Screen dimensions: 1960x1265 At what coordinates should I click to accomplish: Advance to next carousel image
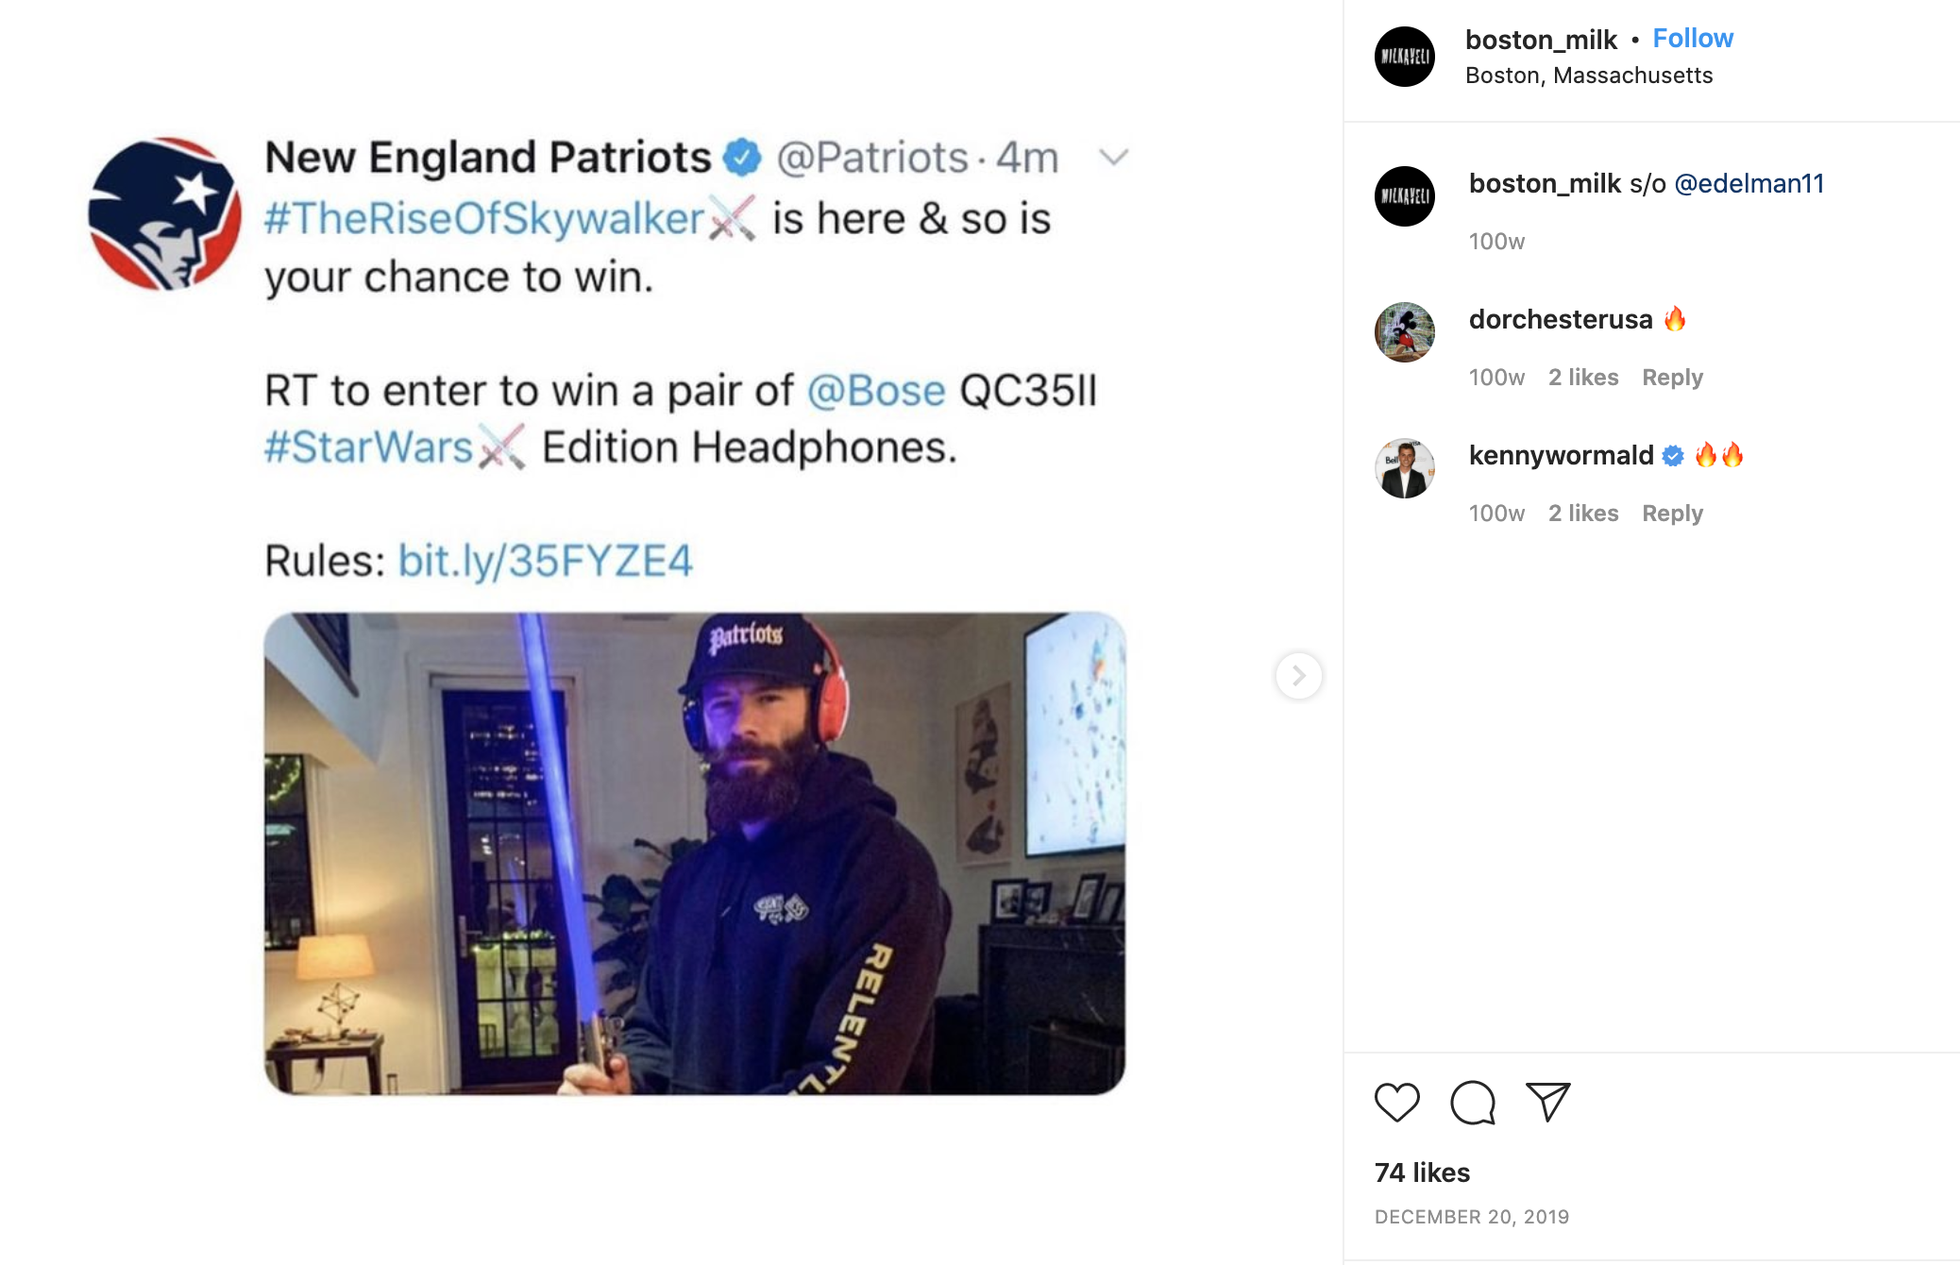1298,676
